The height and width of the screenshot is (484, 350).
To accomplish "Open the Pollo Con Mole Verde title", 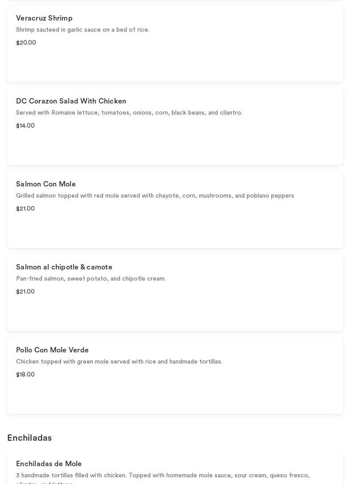I will tap(52, 350).
